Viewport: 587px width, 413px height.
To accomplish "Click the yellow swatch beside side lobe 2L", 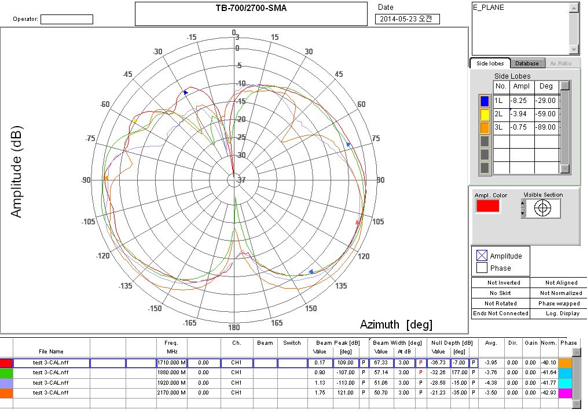I will pyautogui.click(x=485, y=115).
